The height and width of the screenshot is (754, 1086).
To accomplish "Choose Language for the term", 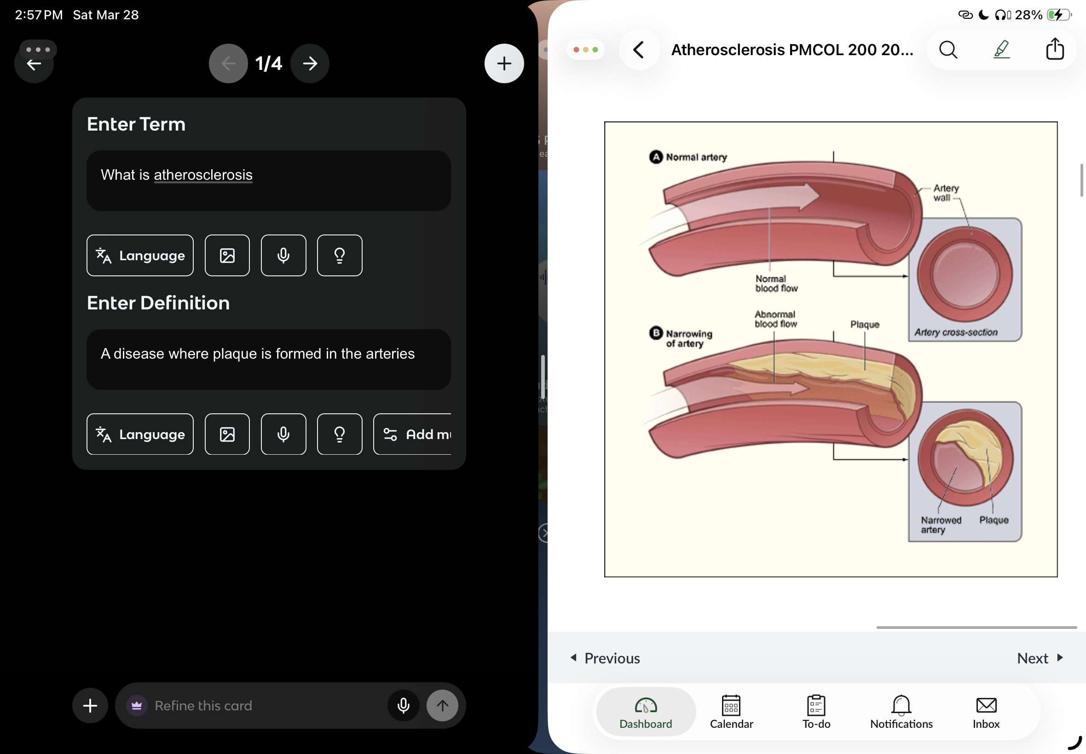I will coord(140,256).
